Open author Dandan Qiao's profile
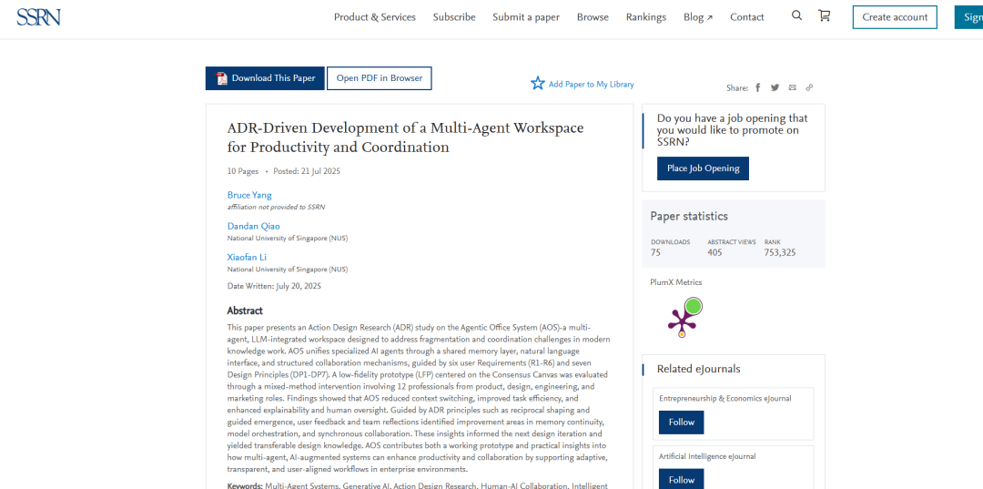Screen dimensions: 983x489 tap(253, 227)
